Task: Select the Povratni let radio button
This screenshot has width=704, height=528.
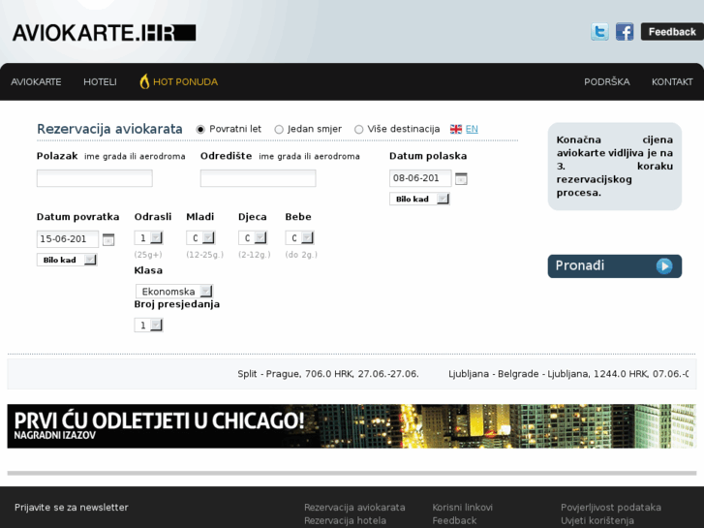Action: point(200,130)
